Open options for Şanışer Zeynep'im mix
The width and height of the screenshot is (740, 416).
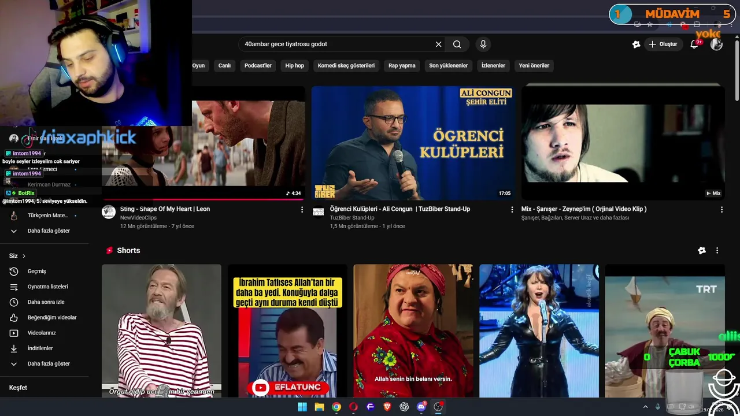pyautogui.click(x=721, y=210)
